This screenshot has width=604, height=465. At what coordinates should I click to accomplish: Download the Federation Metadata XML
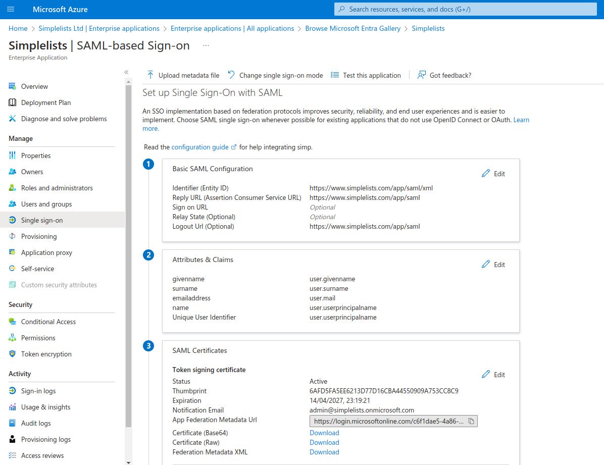click(x=324, y=452)
